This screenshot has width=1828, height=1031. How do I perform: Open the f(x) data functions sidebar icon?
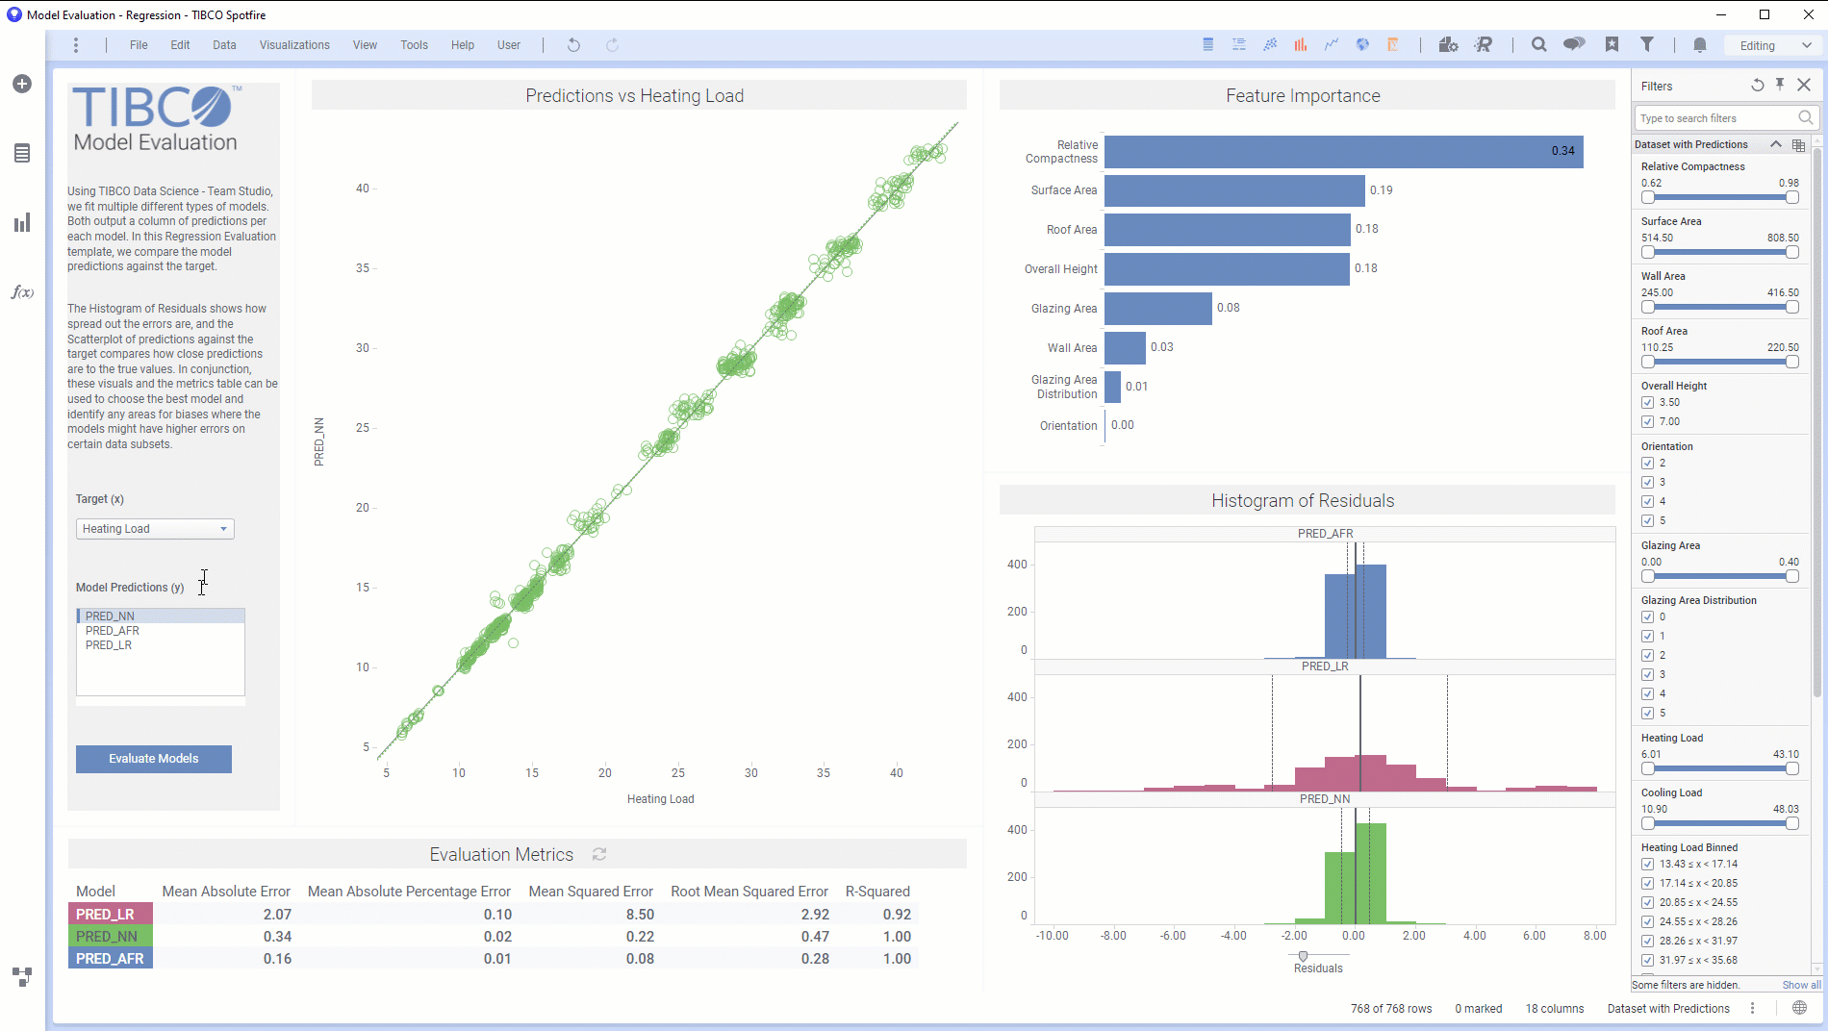point(22,292)
